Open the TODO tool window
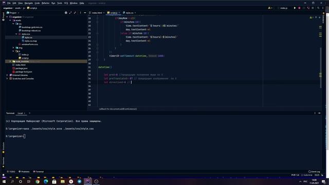 pos(11,172)
